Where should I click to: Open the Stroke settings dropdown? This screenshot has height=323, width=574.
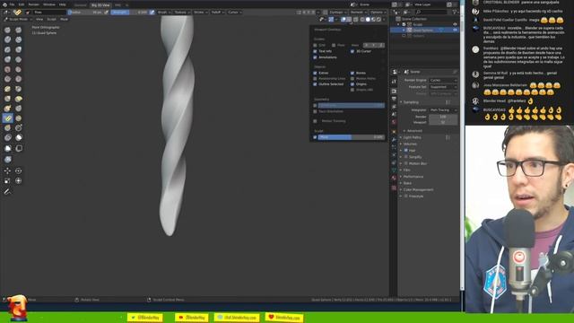coord(200,12)
